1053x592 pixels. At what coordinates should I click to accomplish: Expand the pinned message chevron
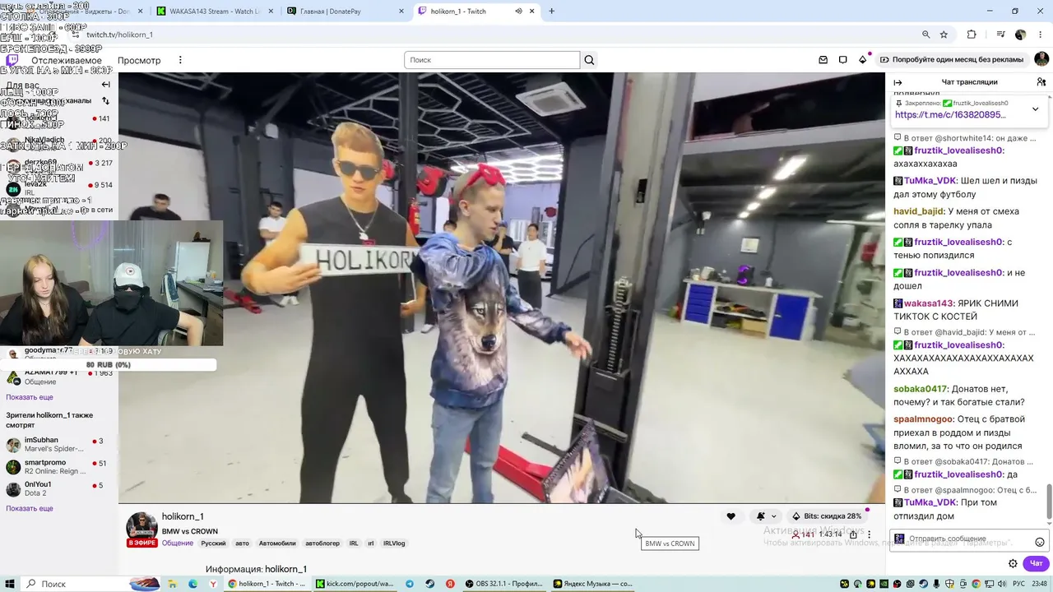[x=1035, y=109]
